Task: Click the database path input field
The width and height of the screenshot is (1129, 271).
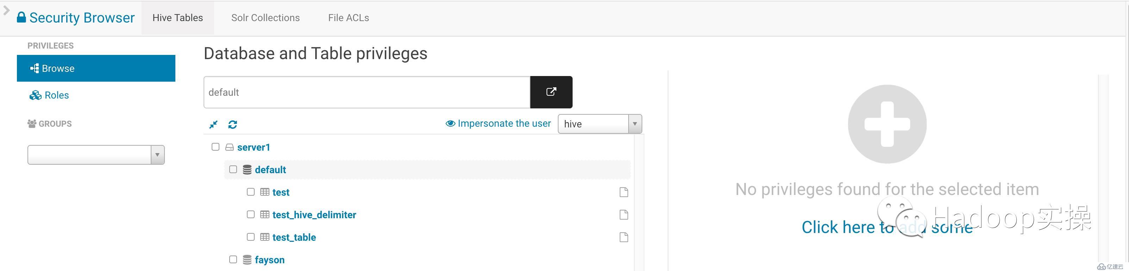Action: pyautogui.click(x=366, y=92)
